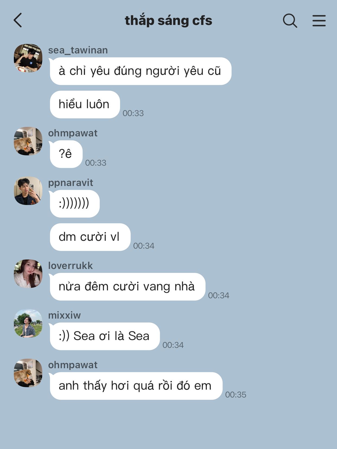337x449 pixels.
Task: Tap mixxiw's profile avatar
Action: pyautogui.click(x=28, y=323)
